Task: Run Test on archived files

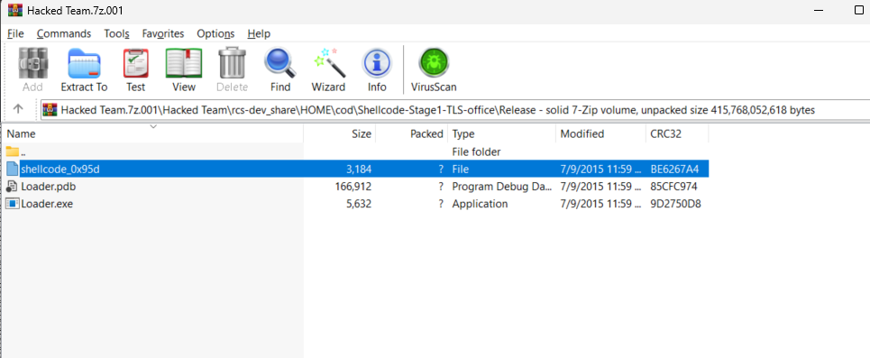Action: [x=135, y=63]
